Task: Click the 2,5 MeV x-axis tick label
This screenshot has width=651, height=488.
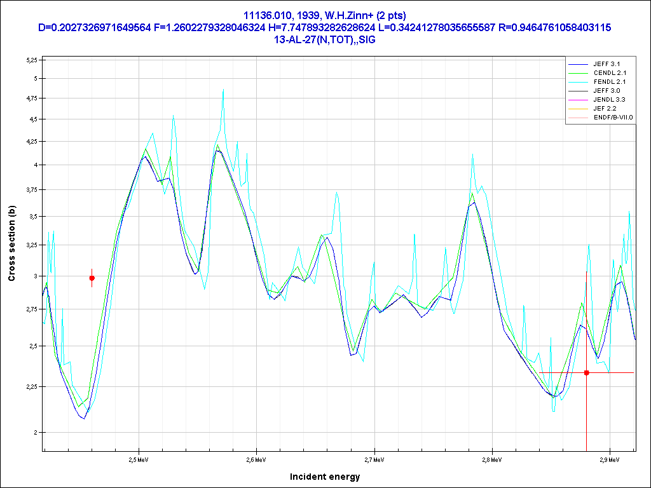Action: pyautogui.click(x=139, y=458)
